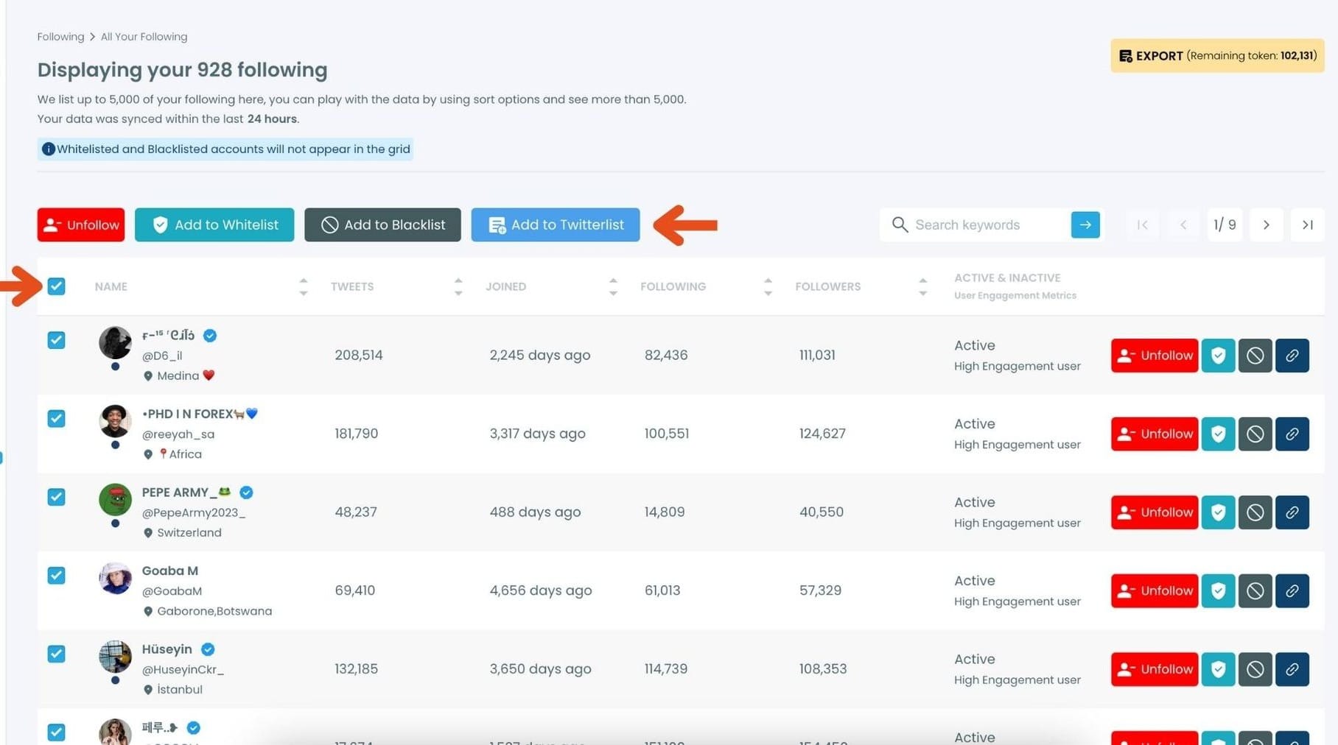Unfollow @GoabaM with the red button

(x=1154, y=590)
